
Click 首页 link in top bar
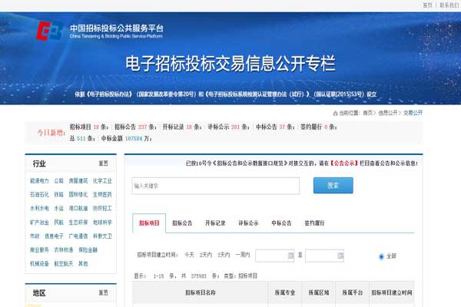tap(427, 5)
